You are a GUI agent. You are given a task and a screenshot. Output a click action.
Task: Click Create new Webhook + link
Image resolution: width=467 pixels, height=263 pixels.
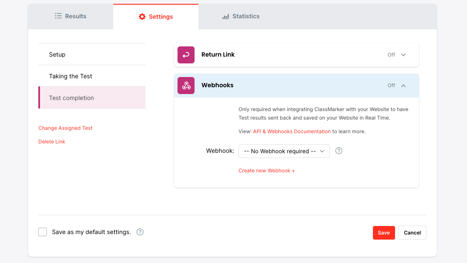[266, 171]
